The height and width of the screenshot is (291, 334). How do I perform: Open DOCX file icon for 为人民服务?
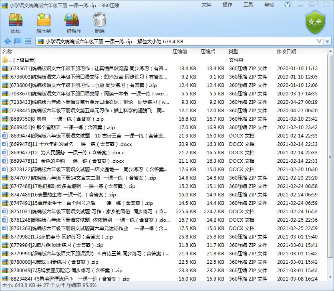(6, 153)
